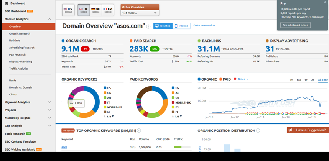Image resolution: width=329 pixels, height=161 pixels.
Task: Click the brown segment of Paid Keywords donut
Action: pos(143,91)
